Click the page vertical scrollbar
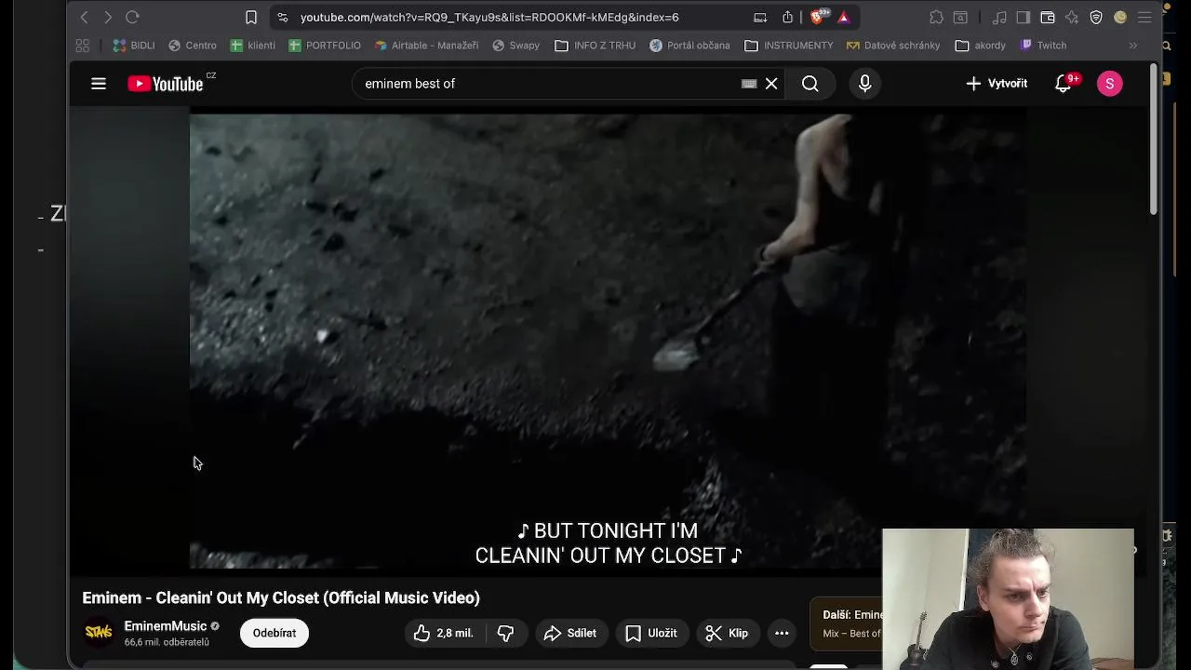 tap(1154, 141)
